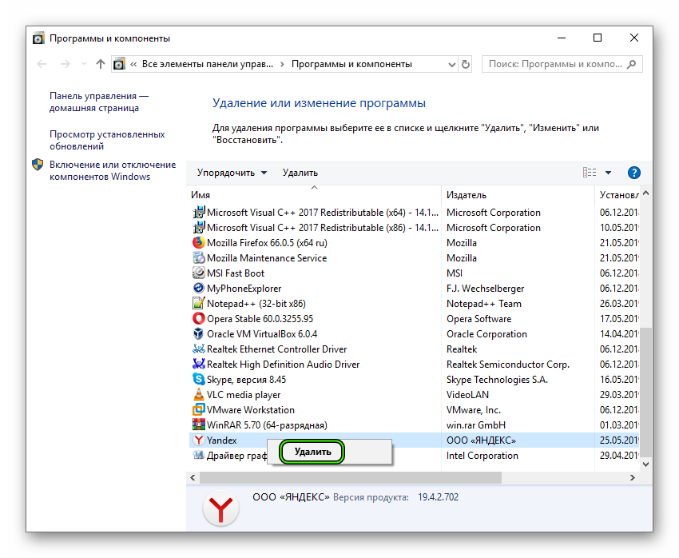The image size is (679, 558).
Task: Click the Intel graphics driver icon
Action: [198, 456]
